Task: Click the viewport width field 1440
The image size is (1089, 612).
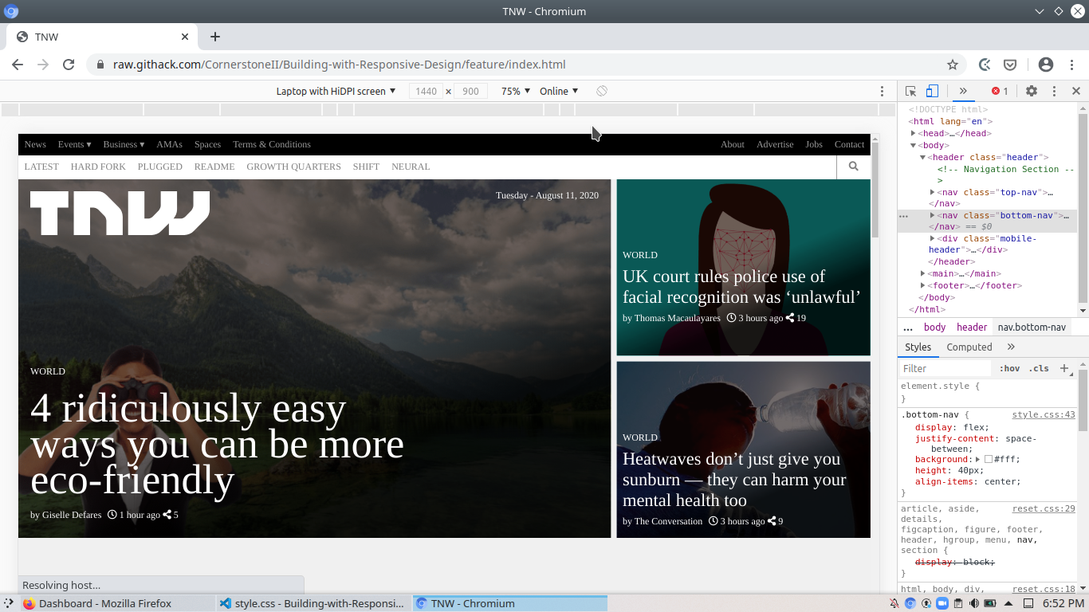Action: (427, 91)
